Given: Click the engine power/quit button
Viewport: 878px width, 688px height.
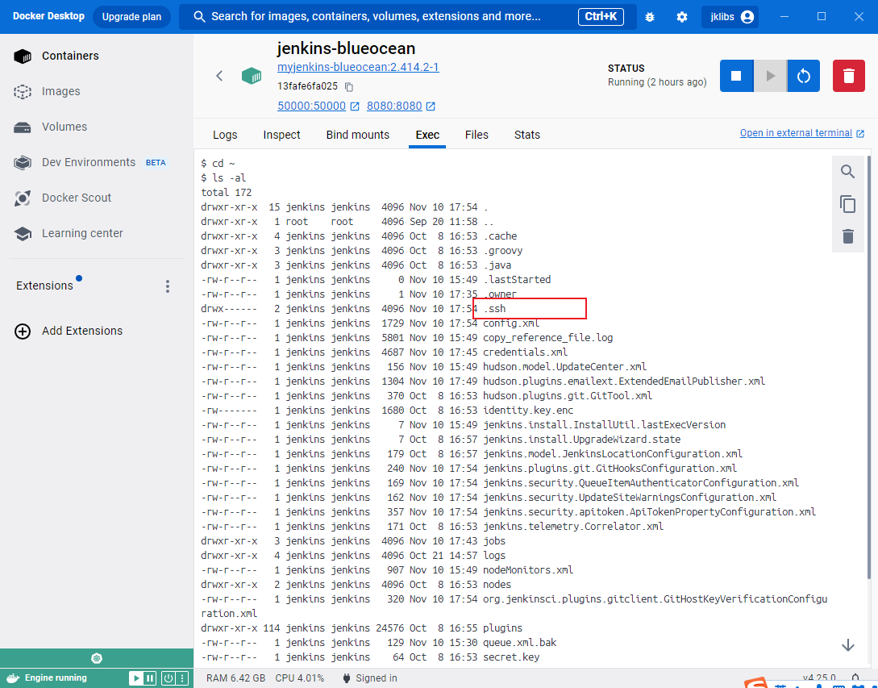Looking at the screenshot, I should 168,678.
